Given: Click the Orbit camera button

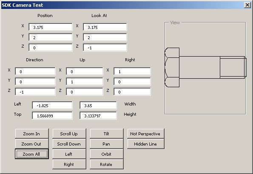Looking at the screenshot, I should tap(107, 154).
